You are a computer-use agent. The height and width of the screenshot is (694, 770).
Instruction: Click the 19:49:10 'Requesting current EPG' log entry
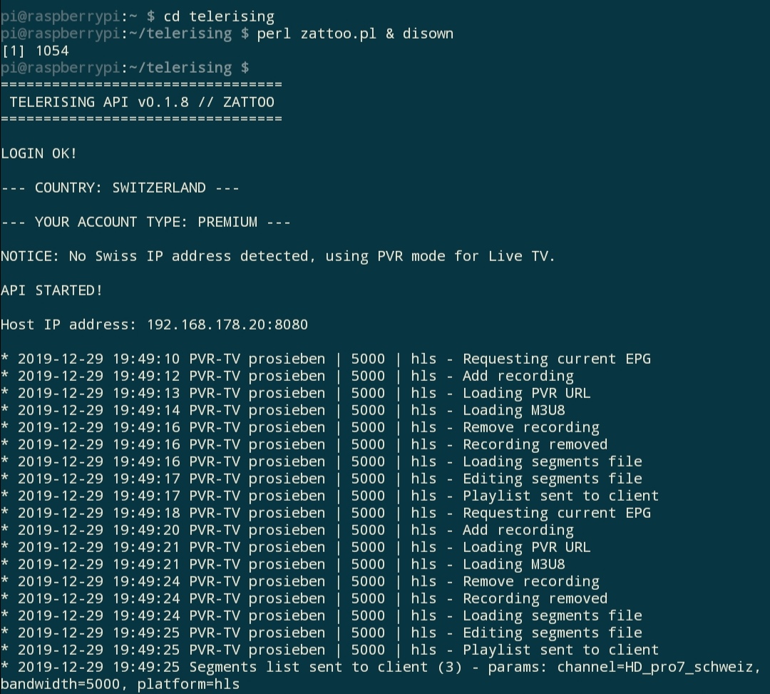[326, 359]
